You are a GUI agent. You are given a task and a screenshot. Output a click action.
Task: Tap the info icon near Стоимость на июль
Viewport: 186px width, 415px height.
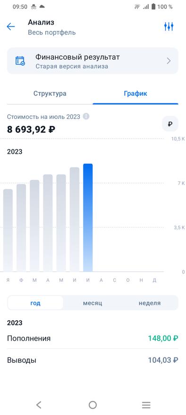(86, 116)
